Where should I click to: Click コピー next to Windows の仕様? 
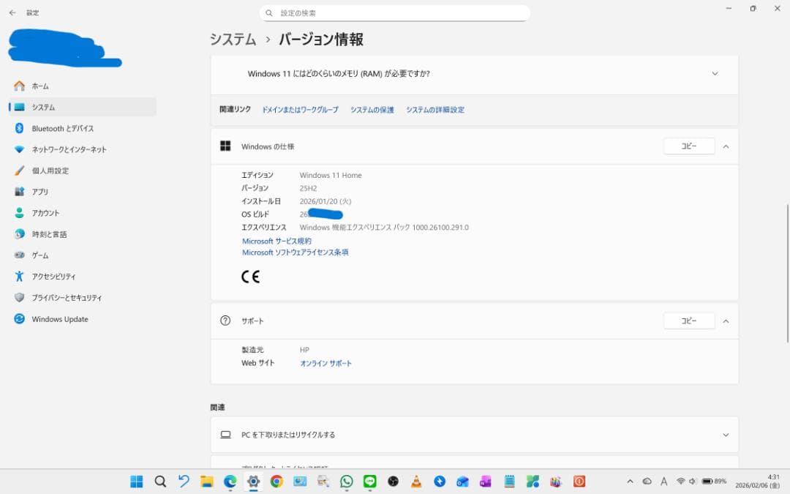[688, 146]
